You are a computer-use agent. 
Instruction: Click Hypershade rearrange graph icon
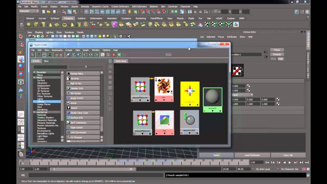pos(73,55)
